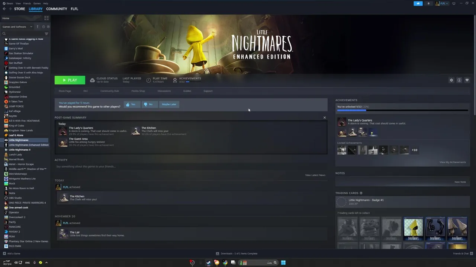Open the notifications bell
Viewport: 476px width, 267px height.
(x=428, y=3)
